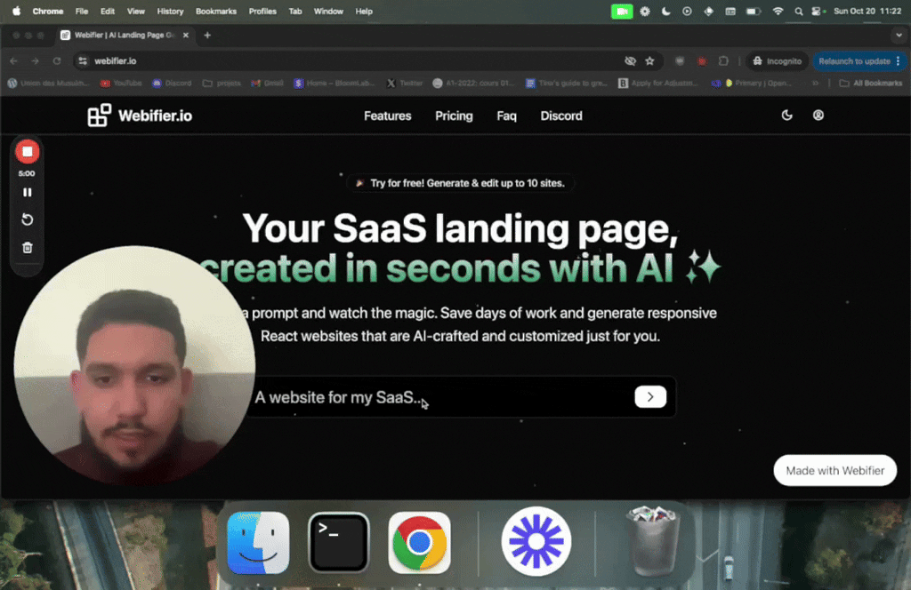Click the green camera recording indicator
Viewport: 911px width, 590px height.
[x=622, y=11]
